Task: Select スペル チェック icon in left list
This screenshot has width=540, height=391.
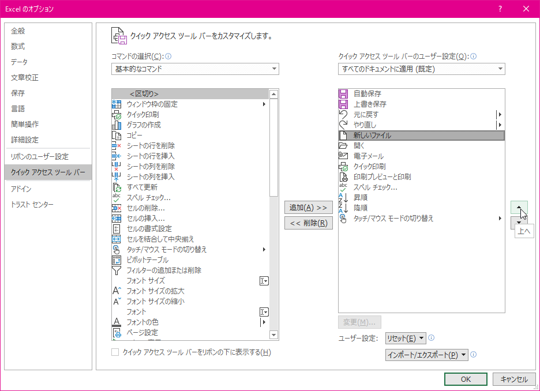Action: point(117,198)
